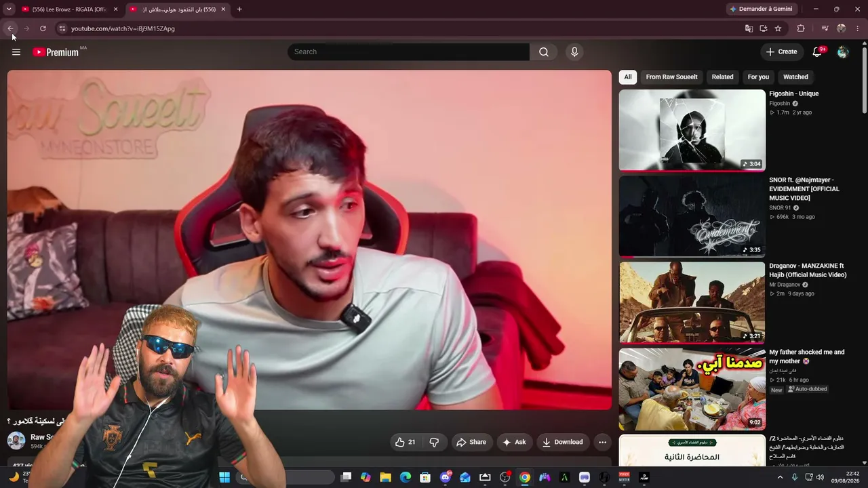Open Copilot from the taskbar
Screen dimensions: 868x488
point(366,477)
